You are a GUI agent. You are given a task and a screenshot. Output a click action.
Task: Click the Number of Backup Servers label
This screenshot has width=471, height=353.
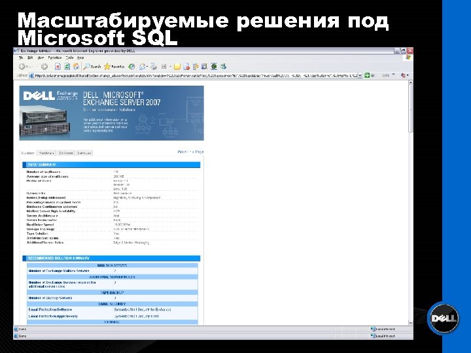(x=50, y=298)
